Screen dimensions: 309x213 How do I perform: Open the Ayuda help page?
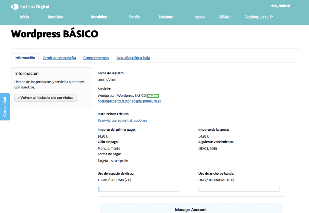pyautogui.click(x=200, y=17)
